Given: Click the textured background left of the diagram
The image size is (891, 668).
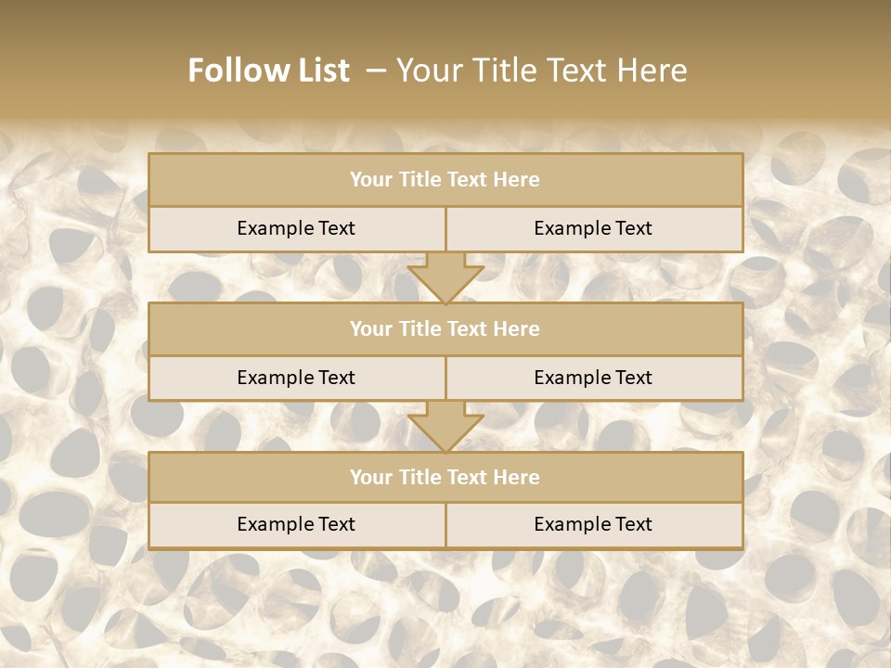Looking at the screenshot, I should click(x=74, y=353).
